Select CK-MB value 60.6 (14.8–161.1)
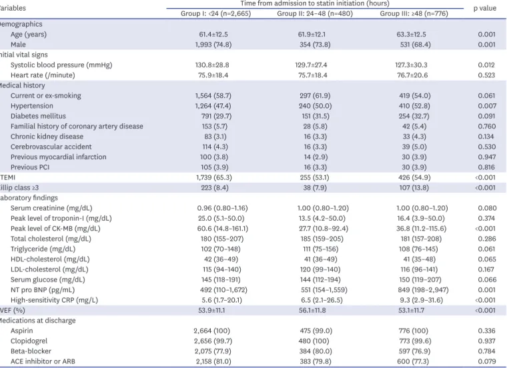 click(x=222, y=229)
